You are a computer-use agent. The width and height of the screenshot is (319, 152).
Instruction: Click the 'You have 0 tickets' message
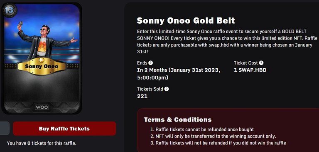click(x=42, y=143)
